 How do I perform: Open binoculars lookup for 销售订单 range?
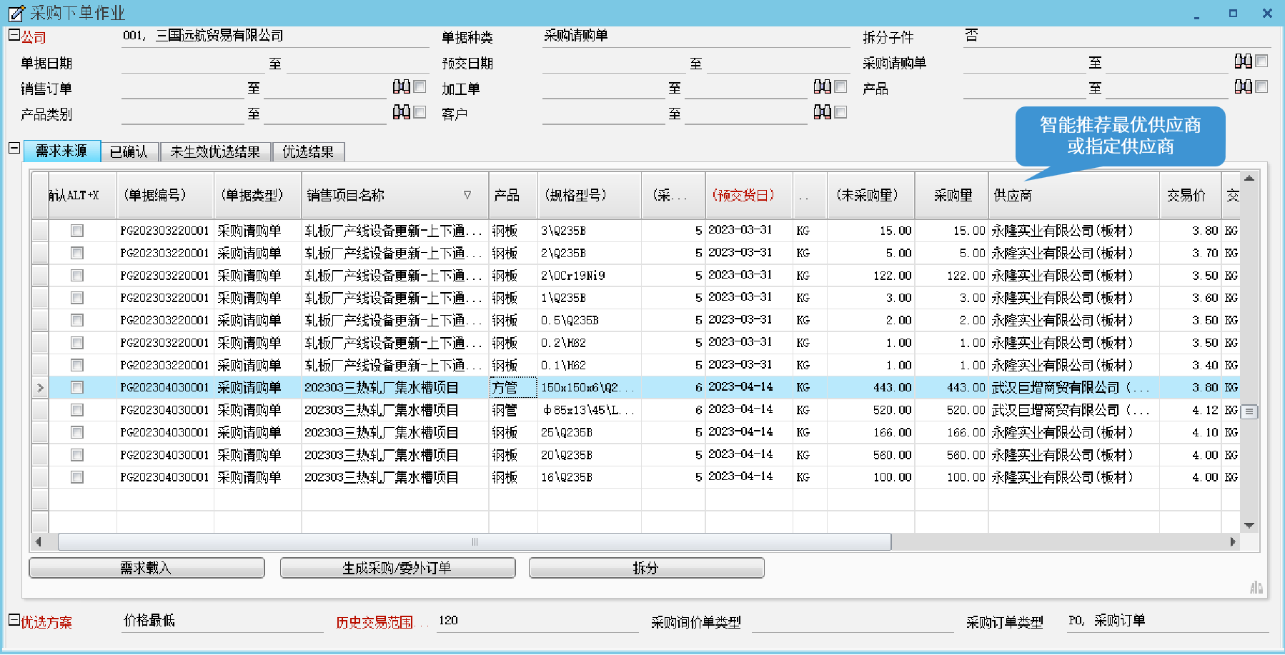tap(402, 87)
